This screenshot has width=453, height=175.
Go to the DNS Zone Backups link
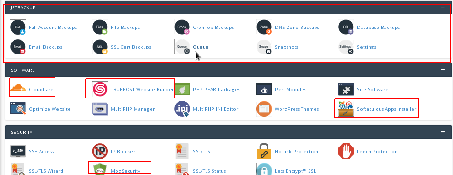[x=297, y=27]
